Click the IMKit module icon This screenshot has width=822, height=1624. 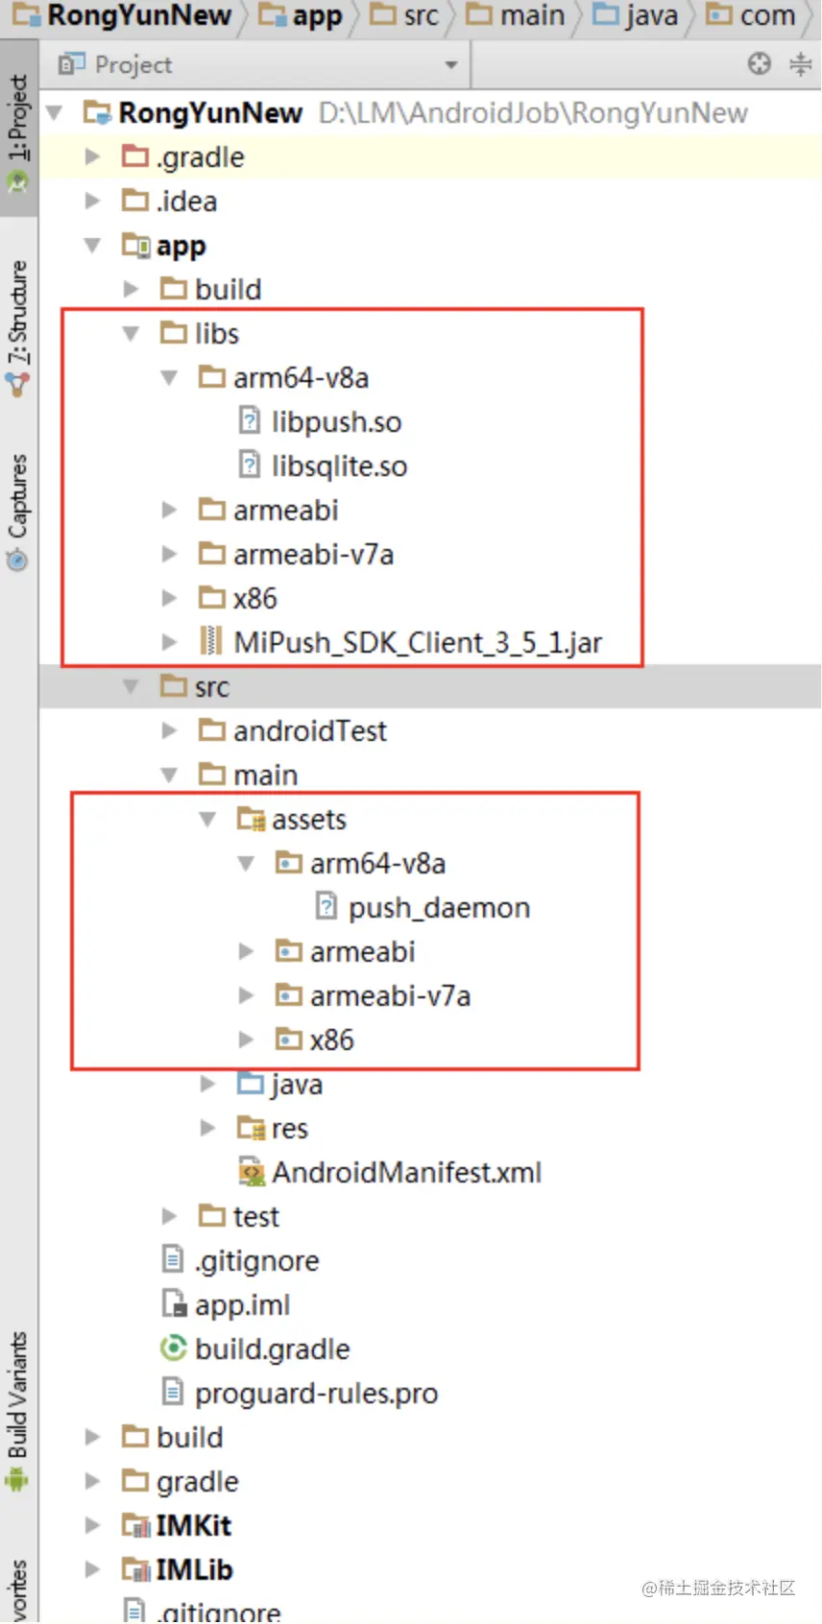(x=135, y=1525)
